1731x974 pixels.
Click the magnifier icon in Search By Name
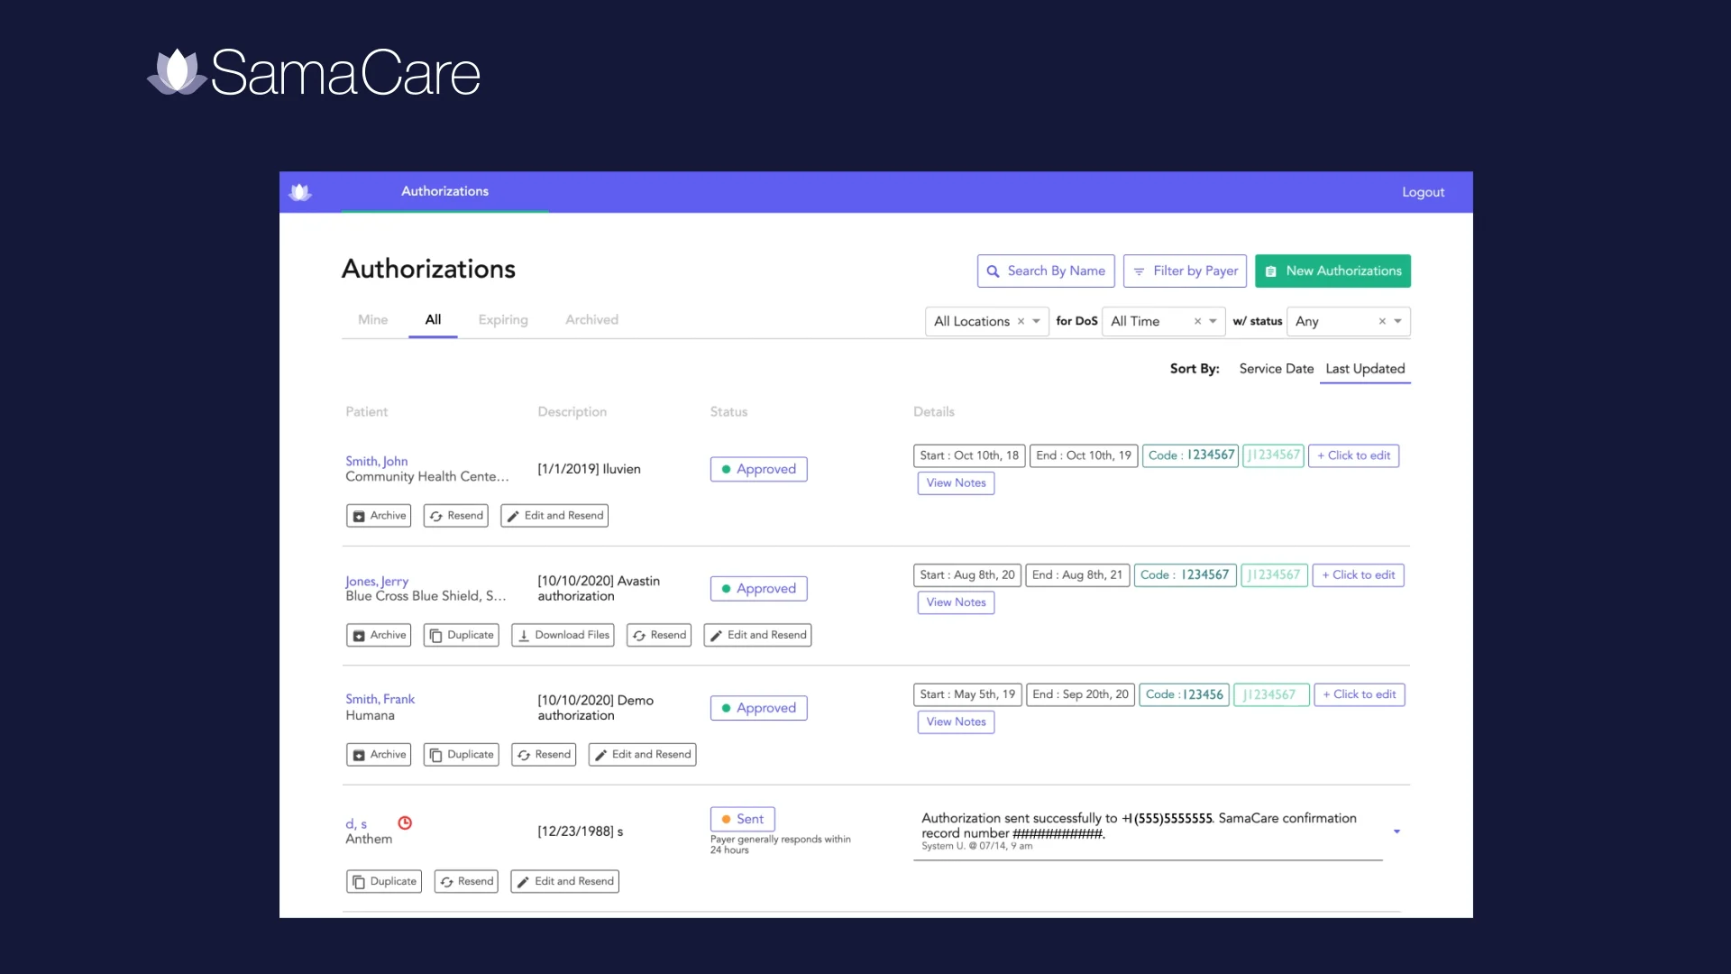coord(994,271)
